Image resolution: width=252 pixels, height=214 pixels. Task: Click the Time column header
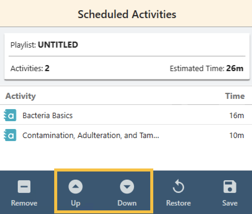235,96
